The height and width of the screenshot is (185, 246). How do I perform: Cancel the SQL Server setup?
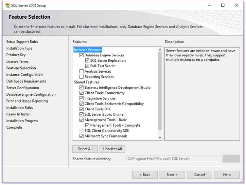point(199,175)
